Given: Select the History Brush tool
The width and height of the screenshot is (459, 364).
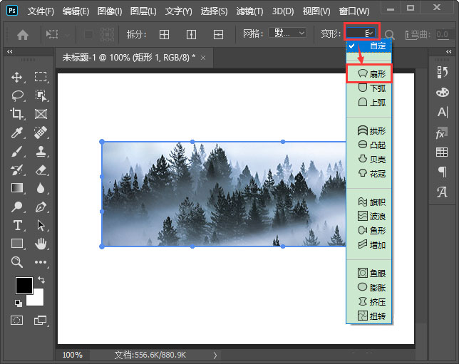Looking at the screenshot, I should pos(16,170).
